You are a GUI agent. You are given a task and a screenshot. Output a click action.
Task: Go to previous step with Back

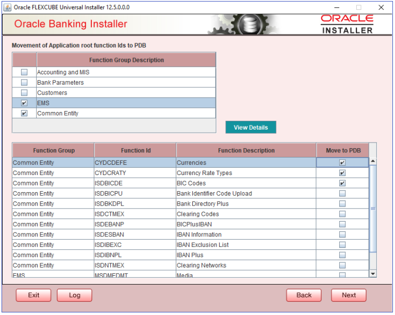[304, 295]
